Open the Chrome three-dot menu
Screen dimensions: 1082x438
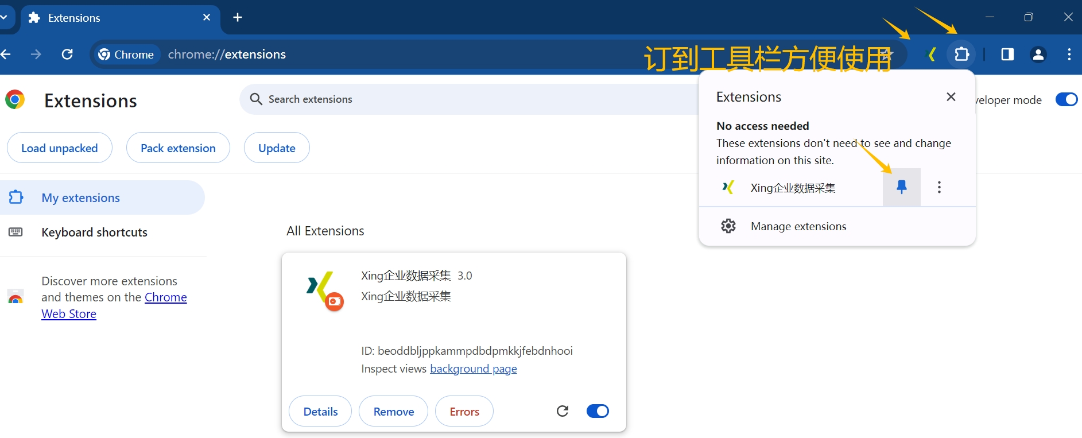[x=1069, y=55]
